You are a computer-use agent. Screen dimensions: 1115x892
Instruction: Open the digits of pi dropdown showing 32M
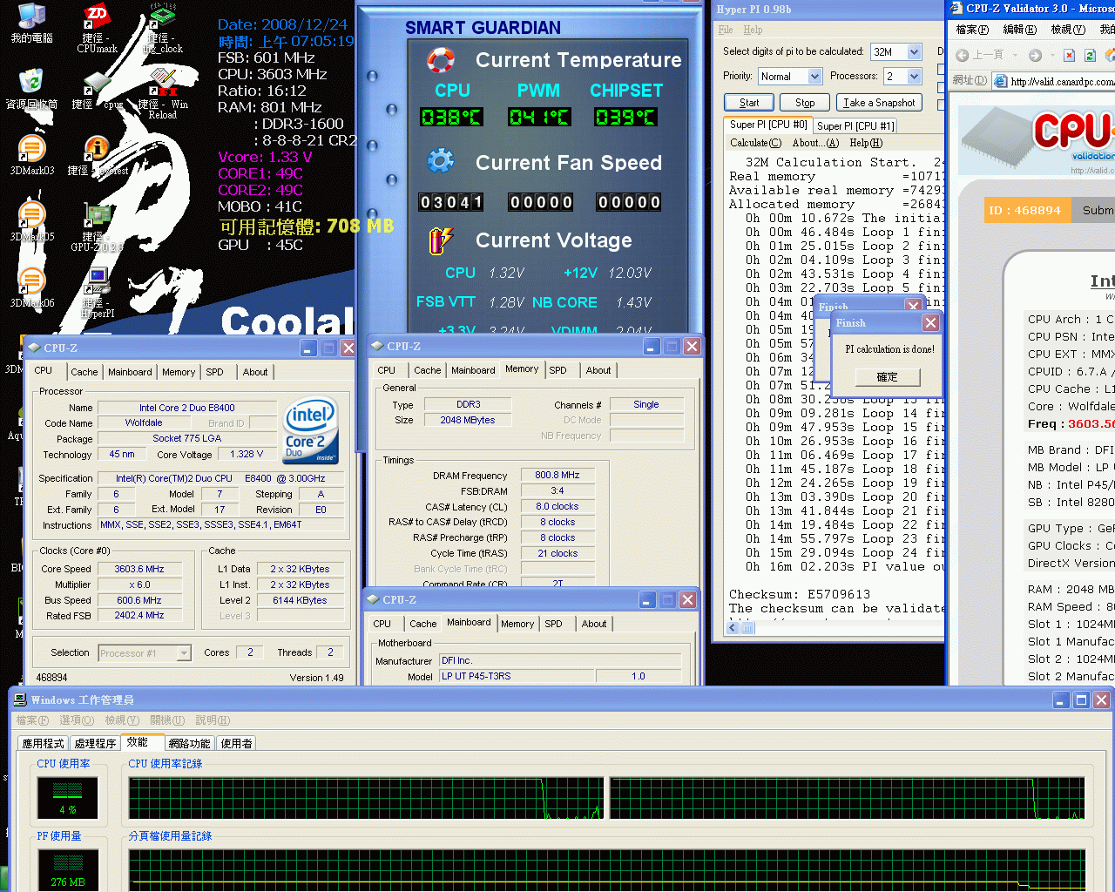(x=914, y=51)
